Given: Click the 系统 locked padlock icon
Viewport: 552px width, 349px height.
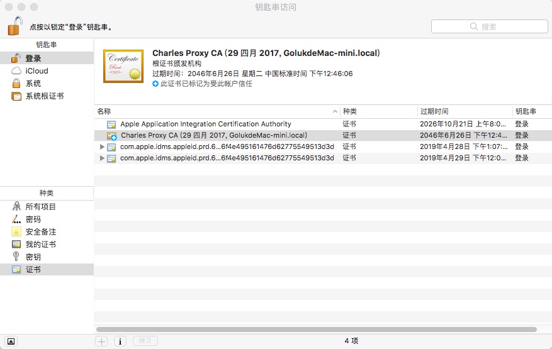Looking at the screenshot, I should 16,84.
